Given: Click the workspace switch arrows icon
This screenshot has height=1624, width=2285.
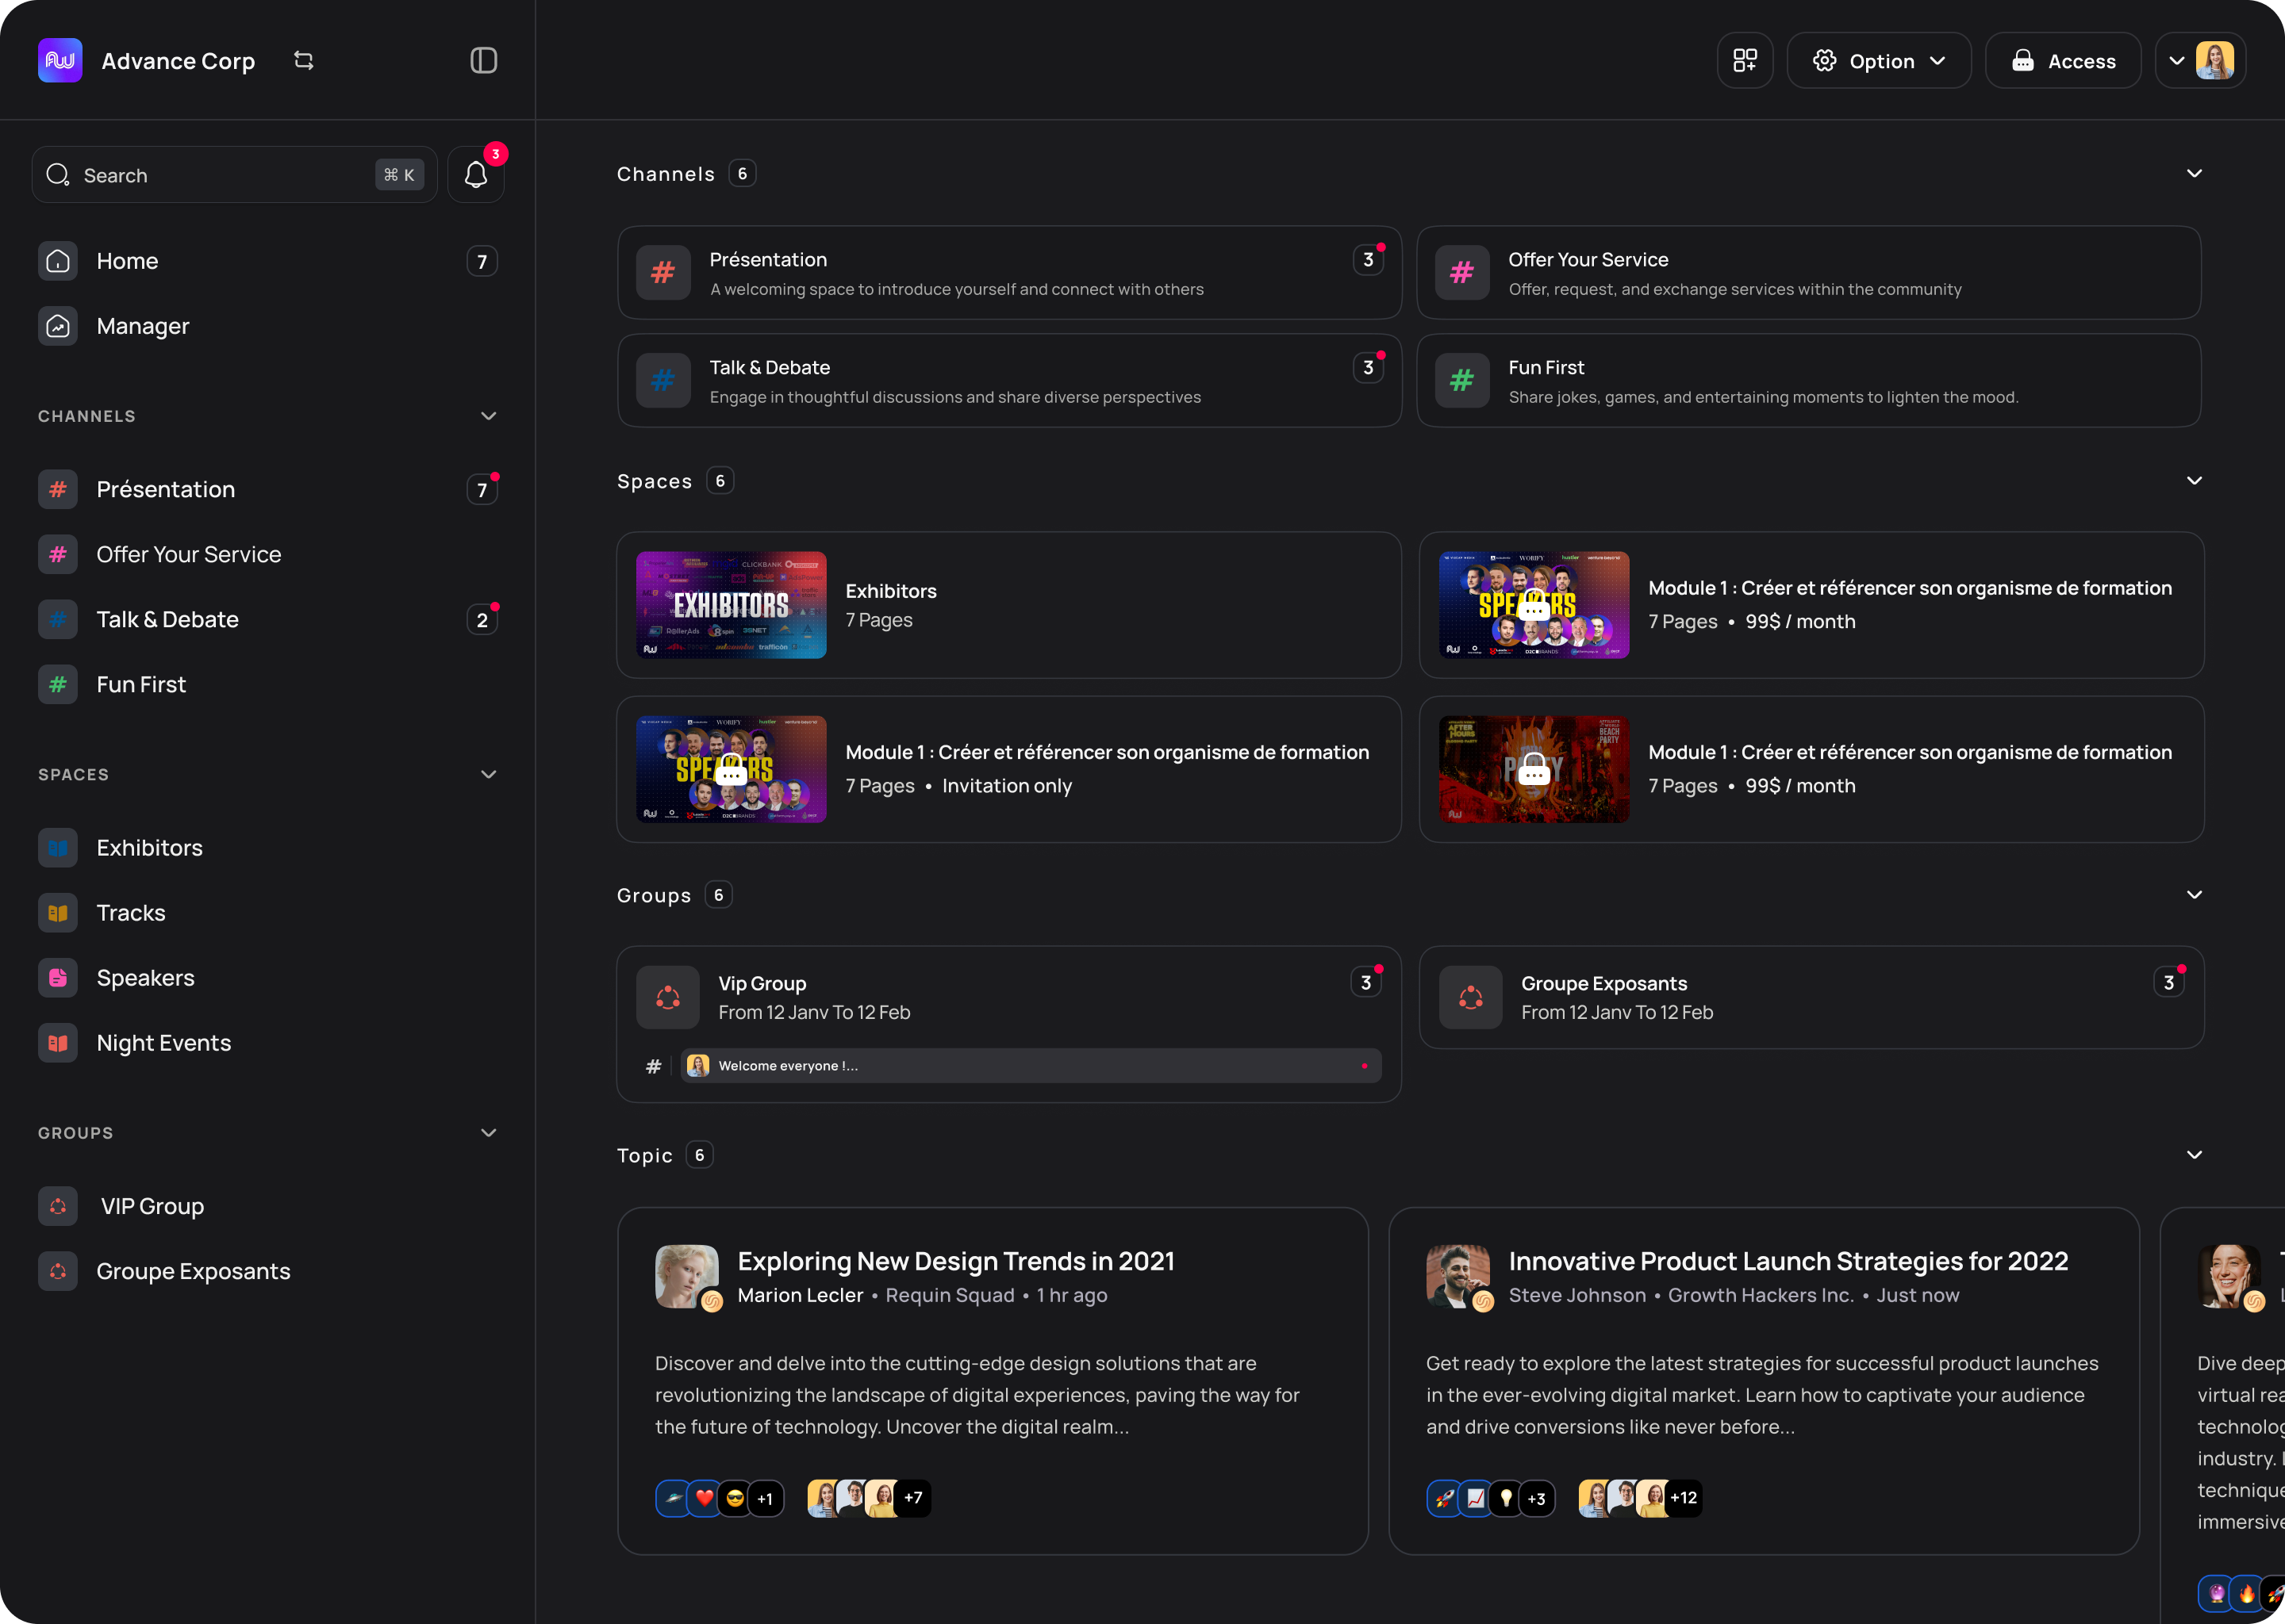Looking at the screenshot, I should click(x=304, y=61).
